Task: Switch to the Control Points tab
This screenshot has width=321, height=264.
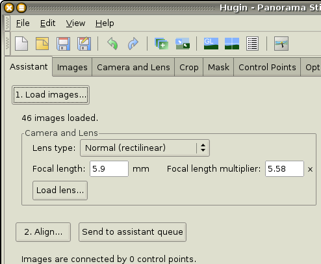Action: pyautogui.click(x=267, y=68)
